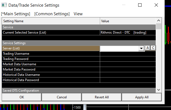Click the Market Data Username value field
The height and width of the screenshot is (110, 171).
[x=128, y=64]
